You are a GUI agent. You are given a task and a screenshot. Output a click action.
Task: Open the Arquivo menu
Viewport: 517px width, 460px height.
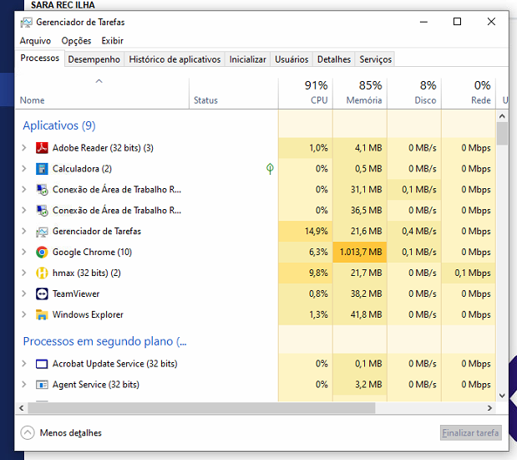[35, 40]
